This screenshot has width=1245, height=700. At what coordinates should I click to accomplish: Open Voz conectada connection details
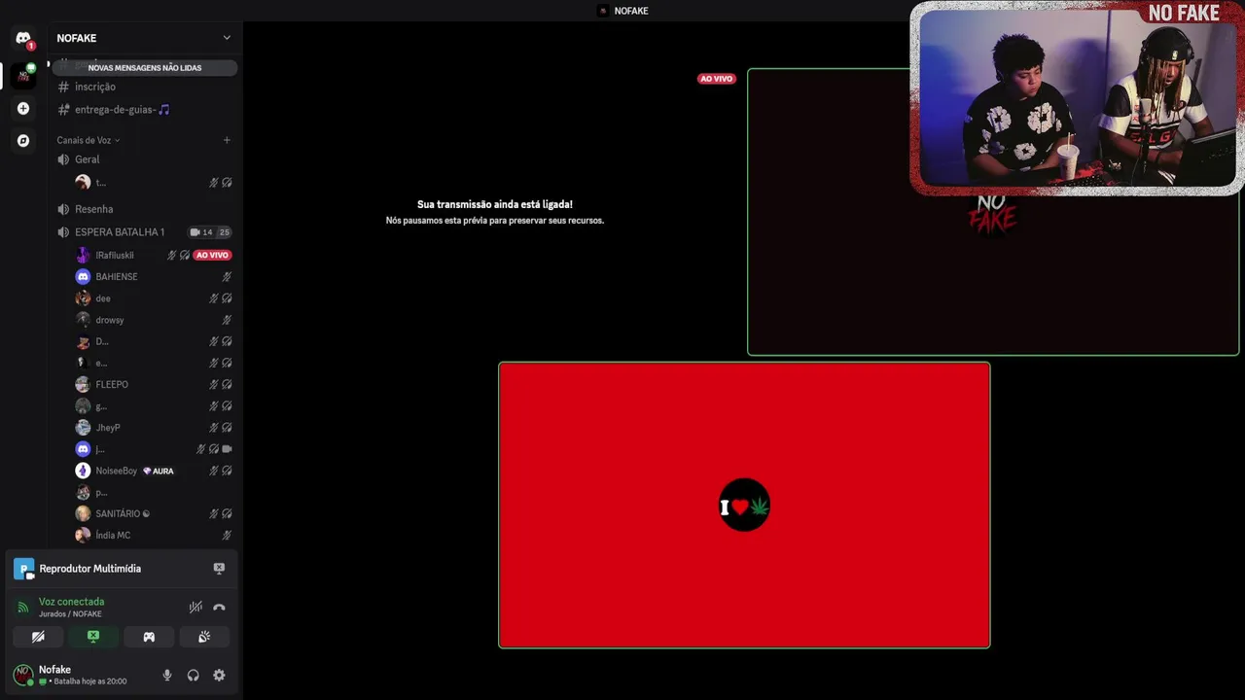(71, 602)
